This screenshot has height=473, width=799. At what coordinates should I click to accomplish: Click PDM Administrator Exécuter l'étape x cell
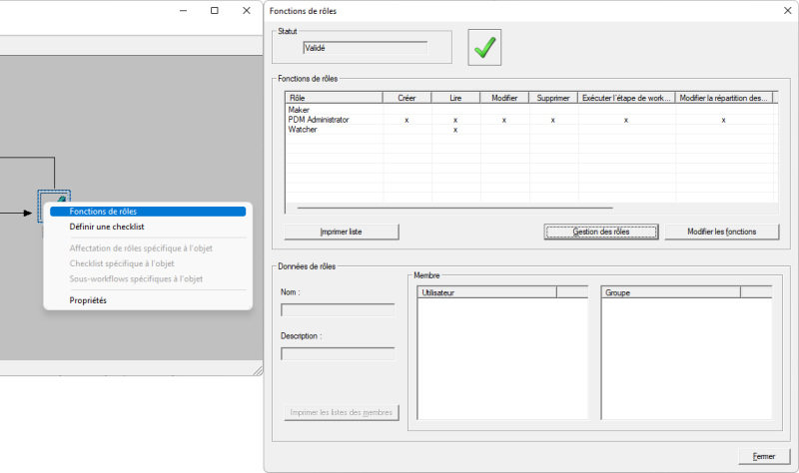[626, 120]
